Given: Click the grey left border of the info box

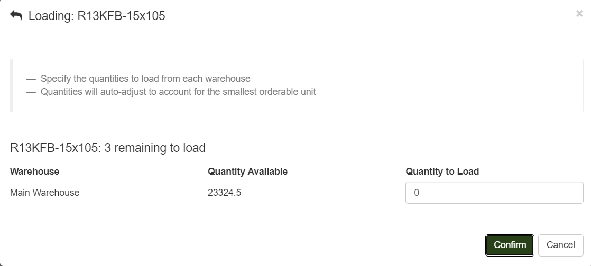Looking at the screenshot, I should [x=11, y=85].
